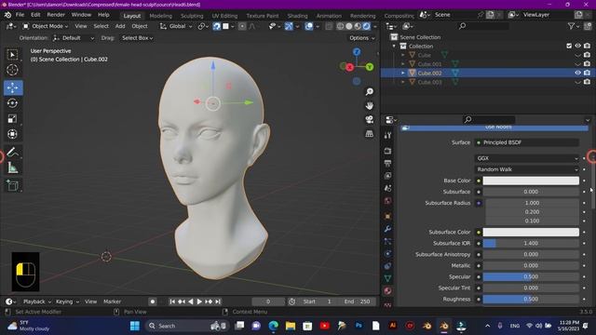Switch to the Shading workspace tab

[x=297, y=16]
